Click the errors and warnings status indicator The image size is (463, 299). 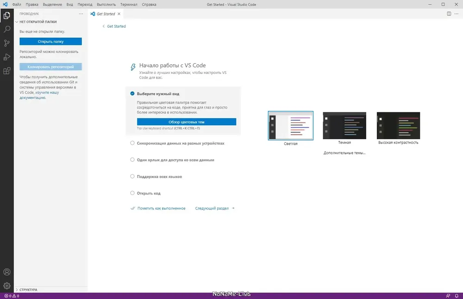(12, 296)
